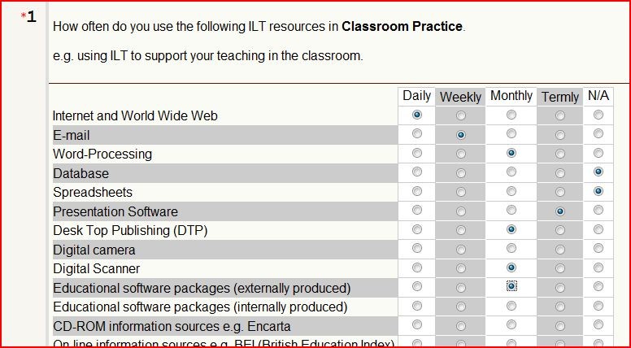Choose Weekly for Presentation Software
This screenshot has width=631, height=348.
coord(461,211)
